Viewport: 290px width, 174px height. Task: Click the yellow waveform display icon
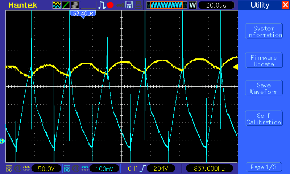pos(57,5)
